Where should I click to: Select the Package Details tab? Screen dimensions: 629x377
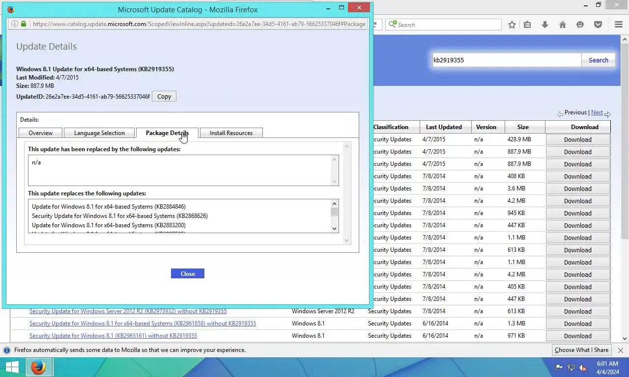tap(167, 133)
